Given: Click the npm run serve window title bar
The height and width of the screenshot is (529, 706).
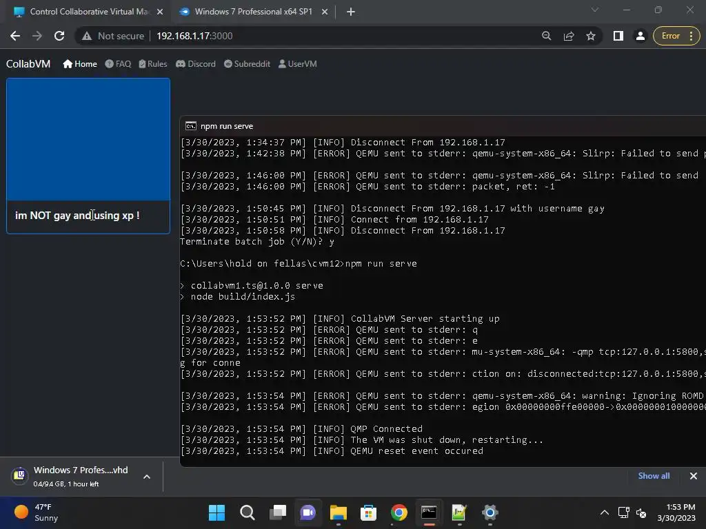Looking at the screenshot, I should point(443,126).
